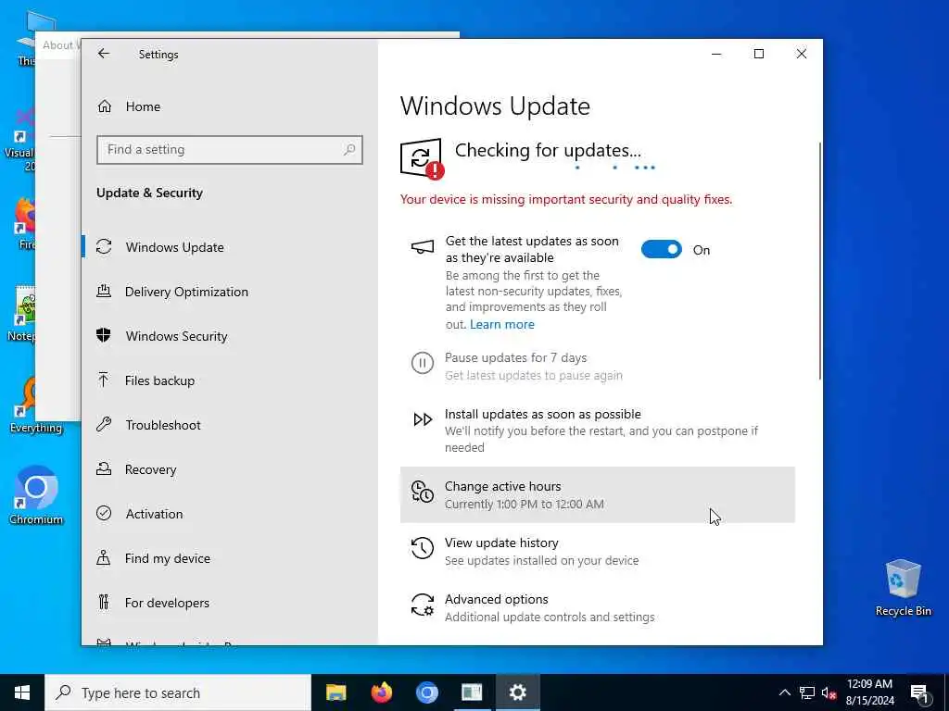Open For developers page
Image resolution: width=949 pixels, height=711 pixels.
point(230,603)
